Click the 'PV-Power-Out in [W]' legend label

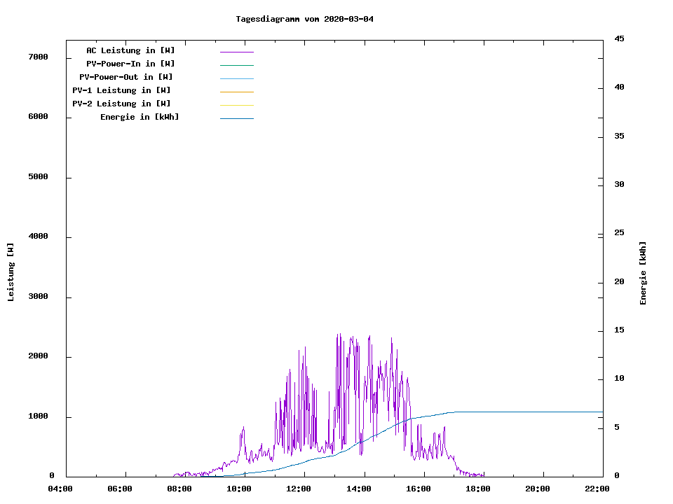point(126,77)
